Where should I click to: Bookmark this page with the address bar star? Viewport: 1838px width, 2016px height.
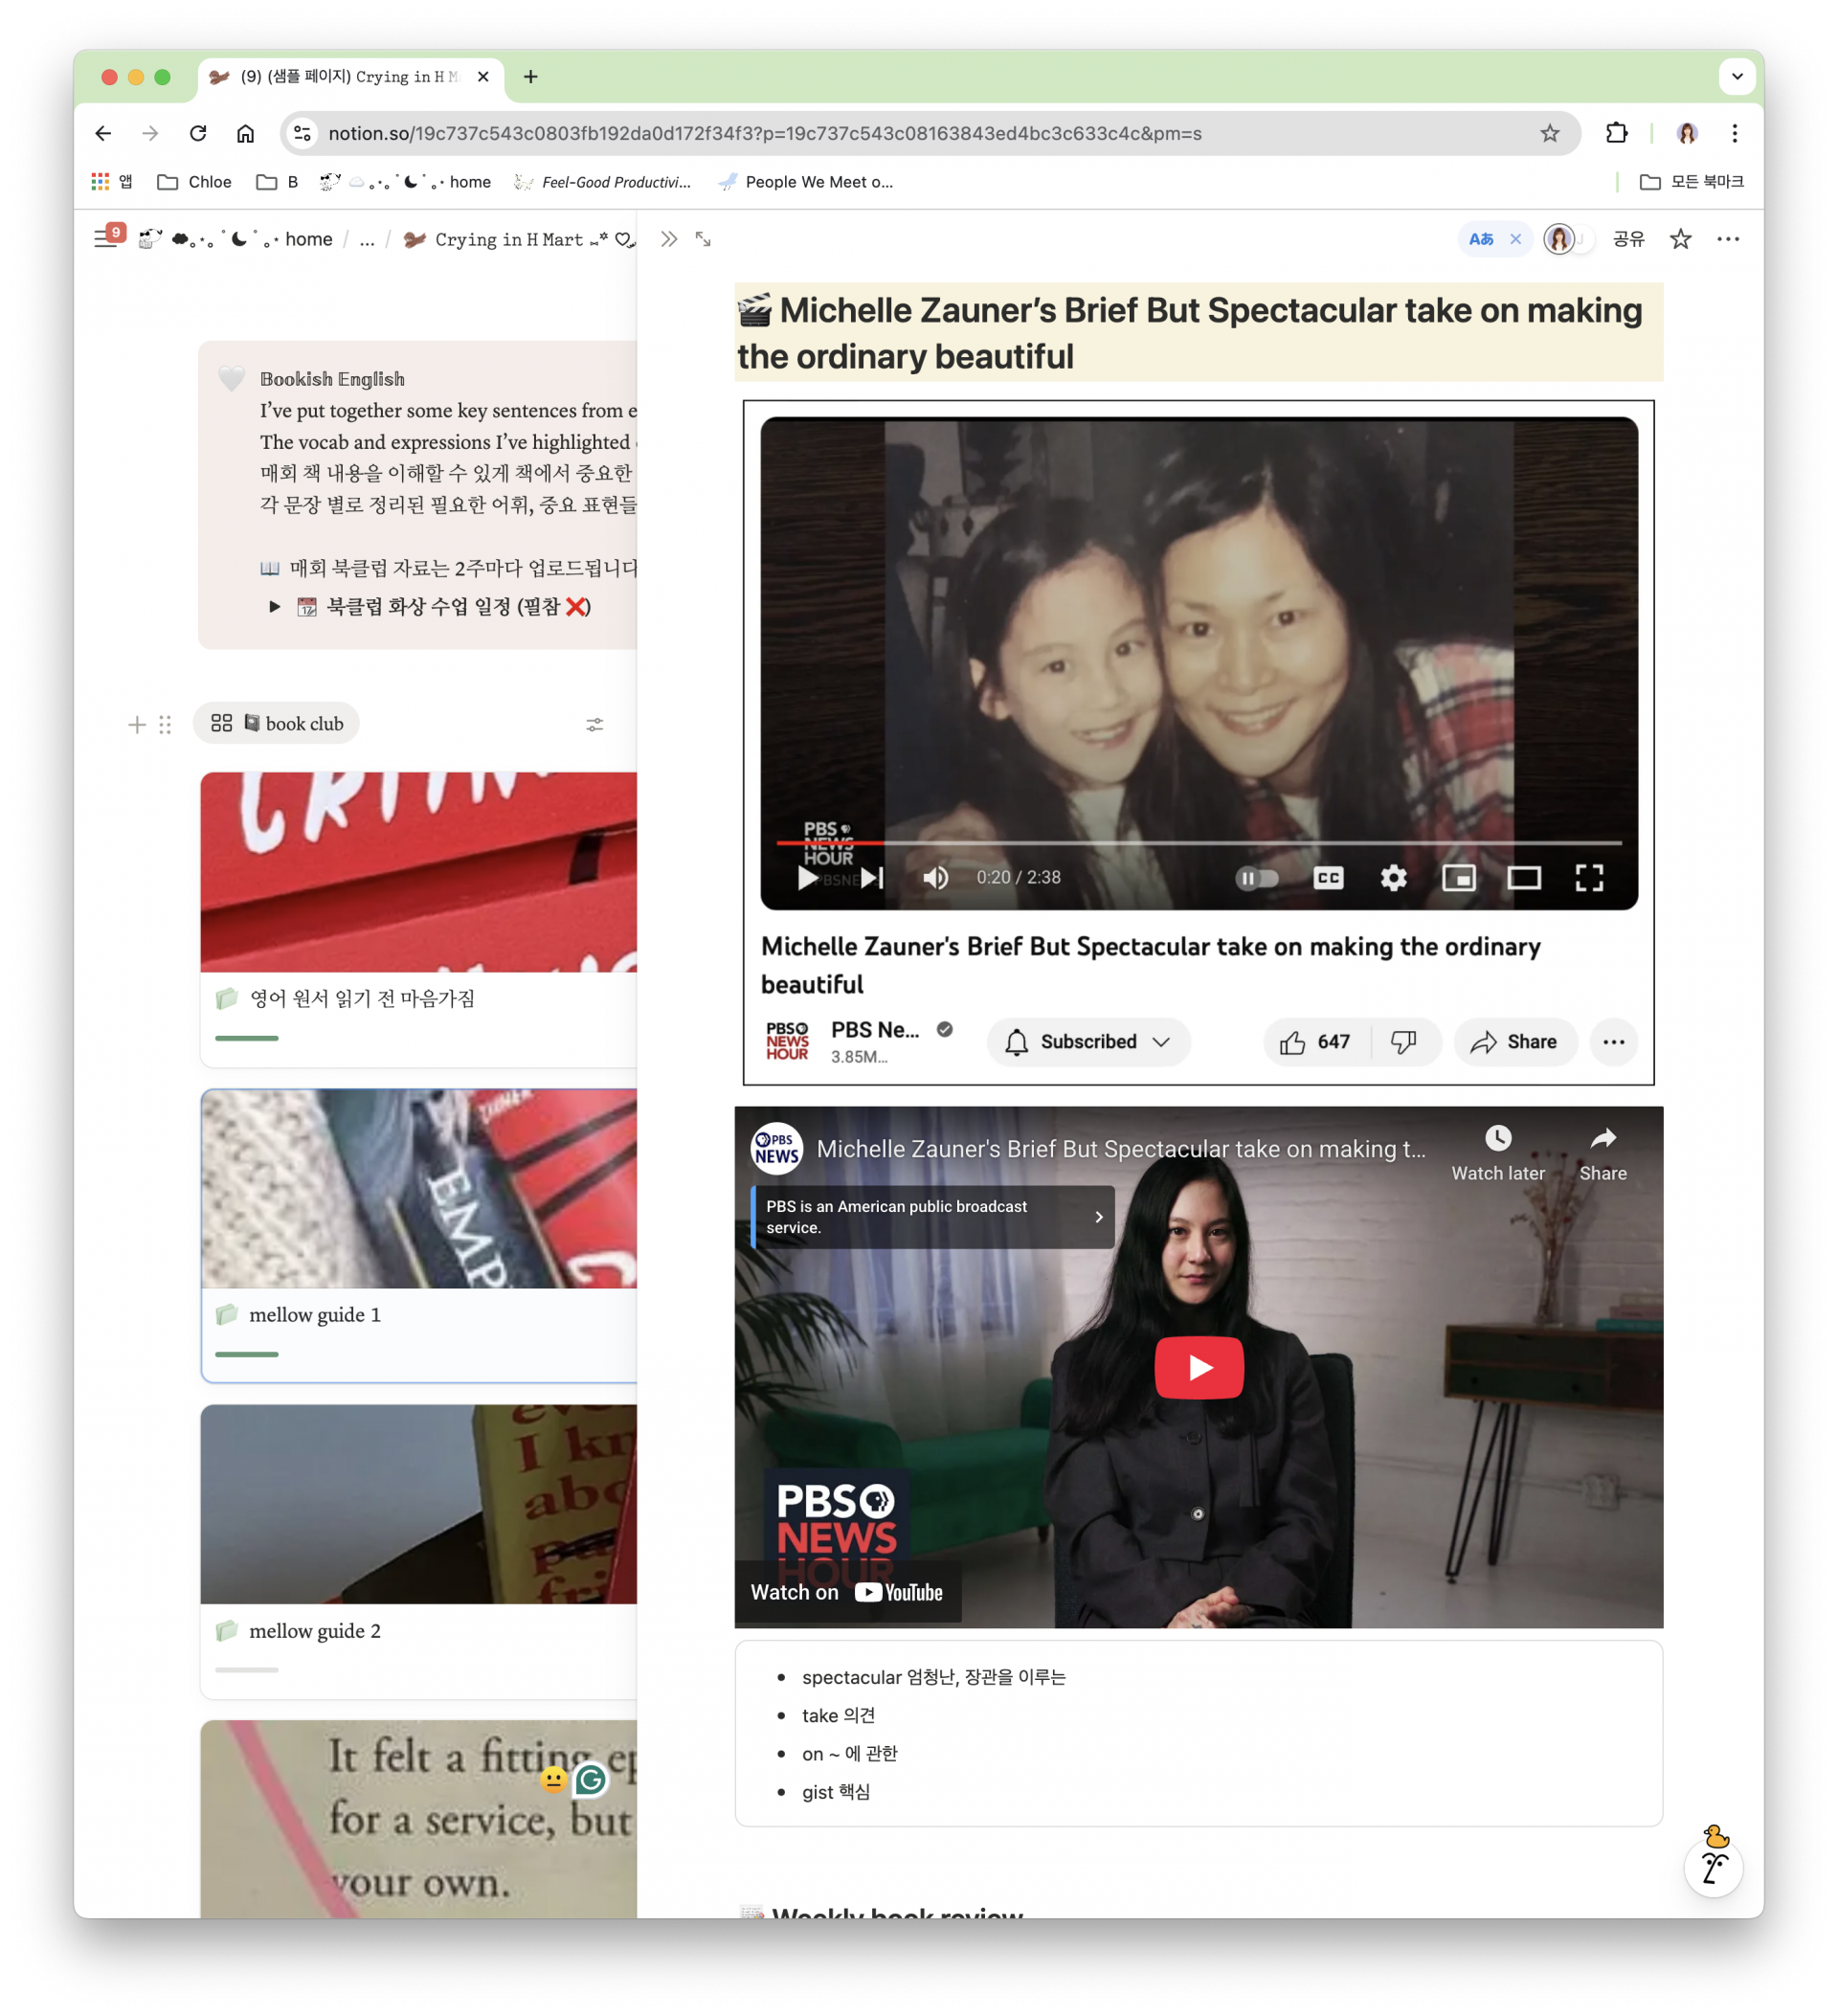tap(1549, 133)
